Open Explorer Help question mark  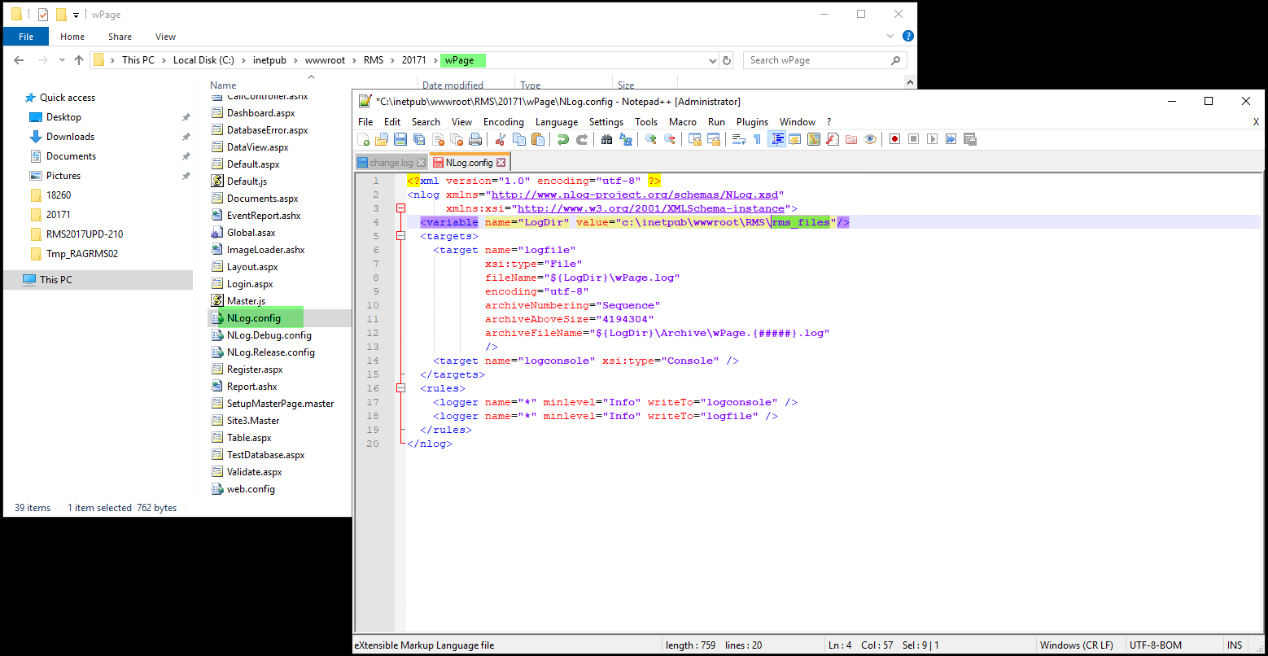coord(908,37)
